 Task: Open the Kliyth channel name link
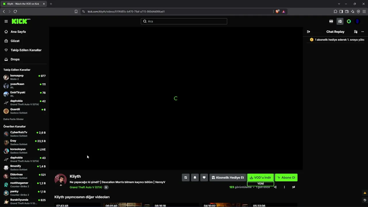tap(75, 176)
